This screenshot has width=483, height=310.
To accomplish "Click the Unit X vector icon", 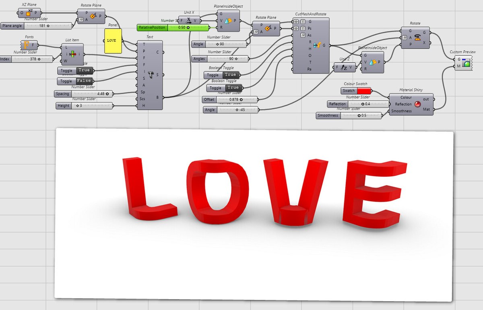I will (188, 20).
